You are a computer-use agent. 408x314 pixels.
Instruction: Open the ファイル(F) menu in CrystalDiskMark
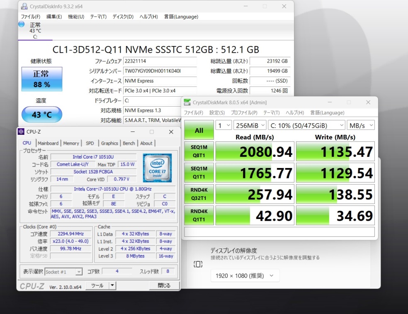[194, 113]
